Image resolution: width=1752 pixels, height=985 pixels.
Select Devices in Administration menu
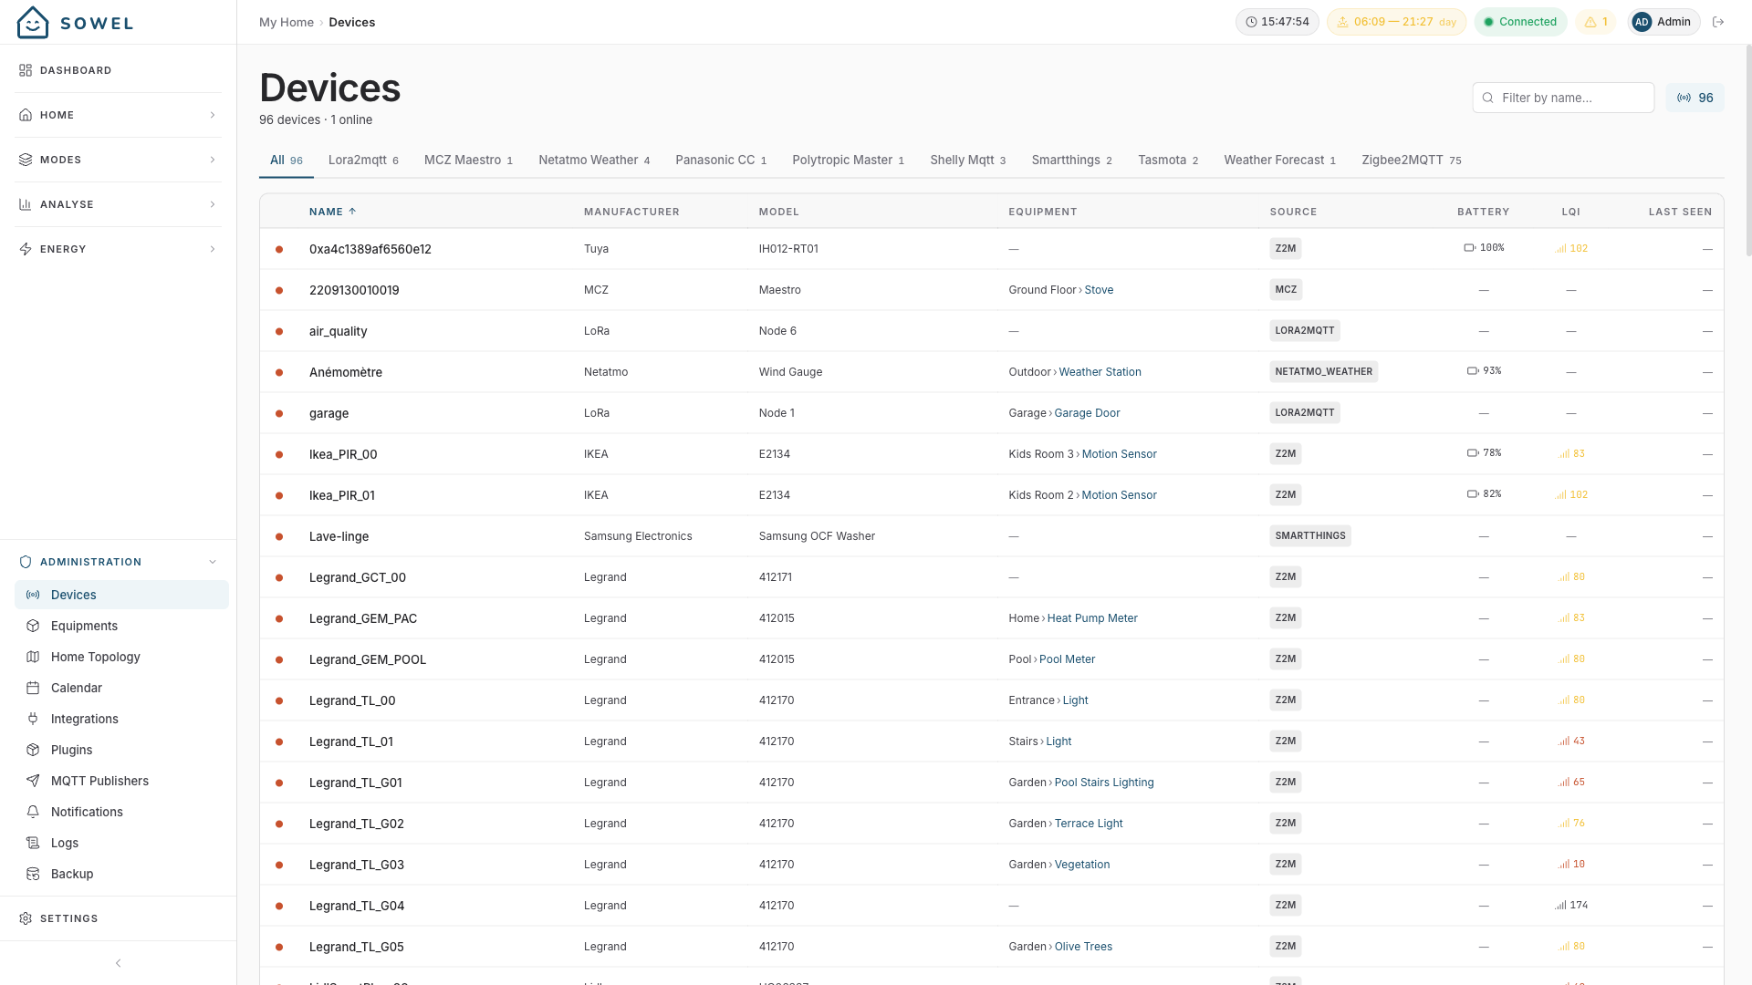pyautogui.click(x=121, y=595)
